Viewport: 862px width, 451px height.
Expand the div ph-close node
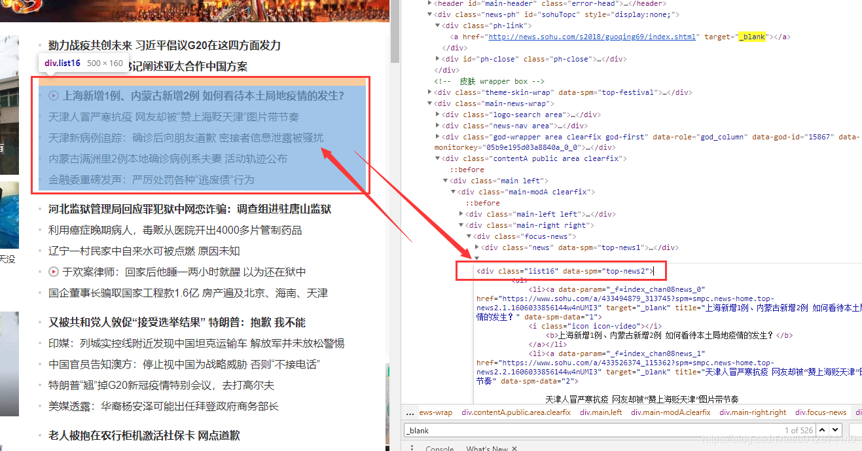pyautogui.click(x=438, y=59)
